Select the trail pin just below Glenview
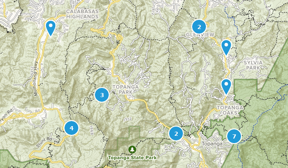This screenshot has width=288, height=168. click(226, 47)
